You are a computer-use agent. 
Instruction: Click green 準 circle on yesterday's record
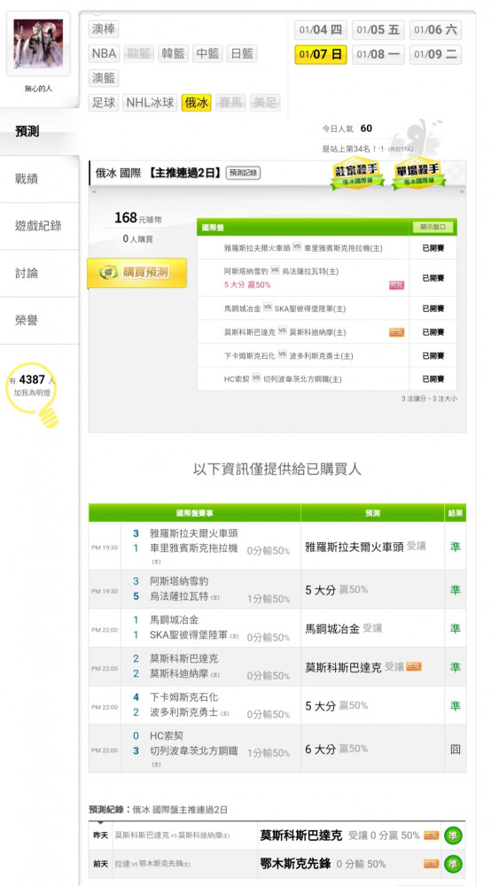tap(453, 835)
